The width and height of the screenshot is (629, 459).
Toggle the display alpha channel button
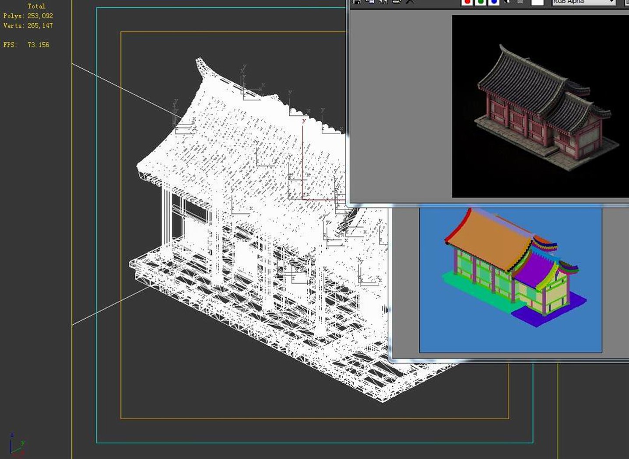coord(507,2)
